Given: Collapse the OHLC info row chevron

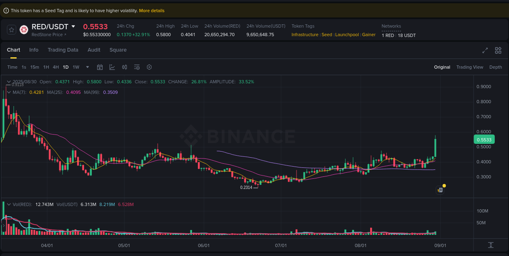Looking at the screenshot, I should (9, 82).
